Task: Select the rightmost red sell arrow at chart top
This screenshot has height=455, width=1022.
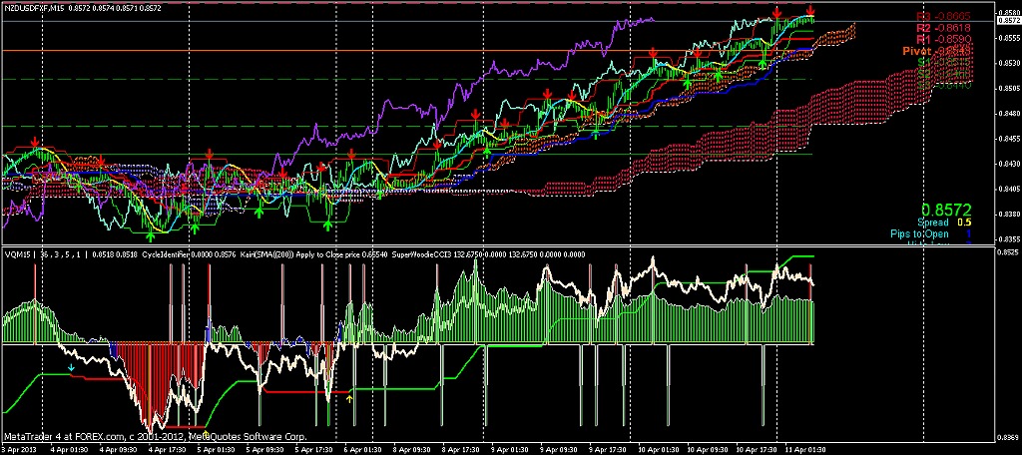Action: click(810, 11)
